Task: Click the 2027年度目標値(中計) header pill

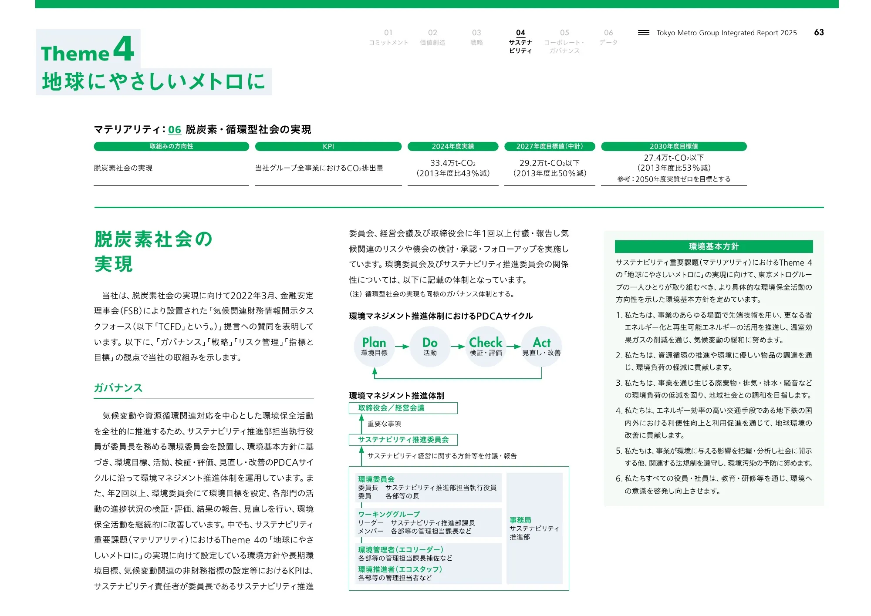Action: pyautogui.click(x=550, y=146)
